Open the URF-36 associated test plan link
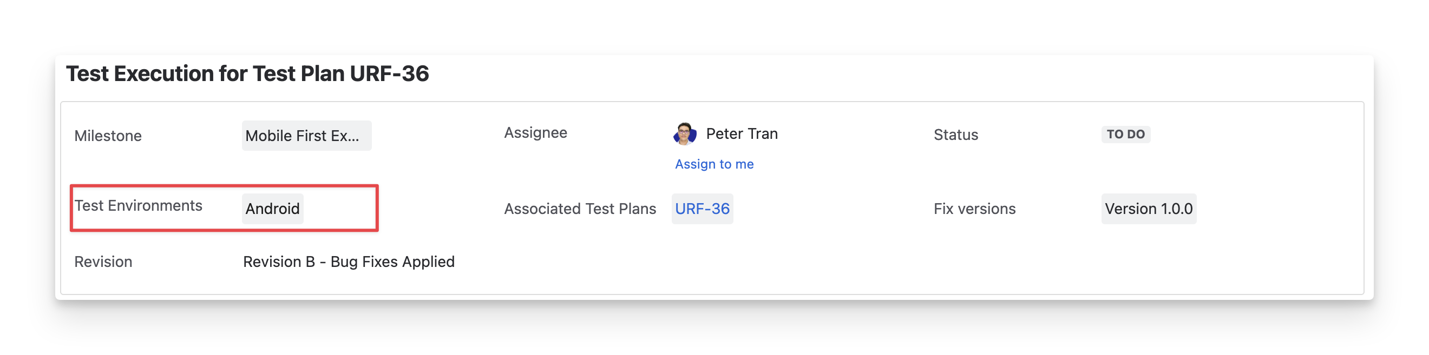Viewport: 1429px width, 355px height. [x=702, y=209]
